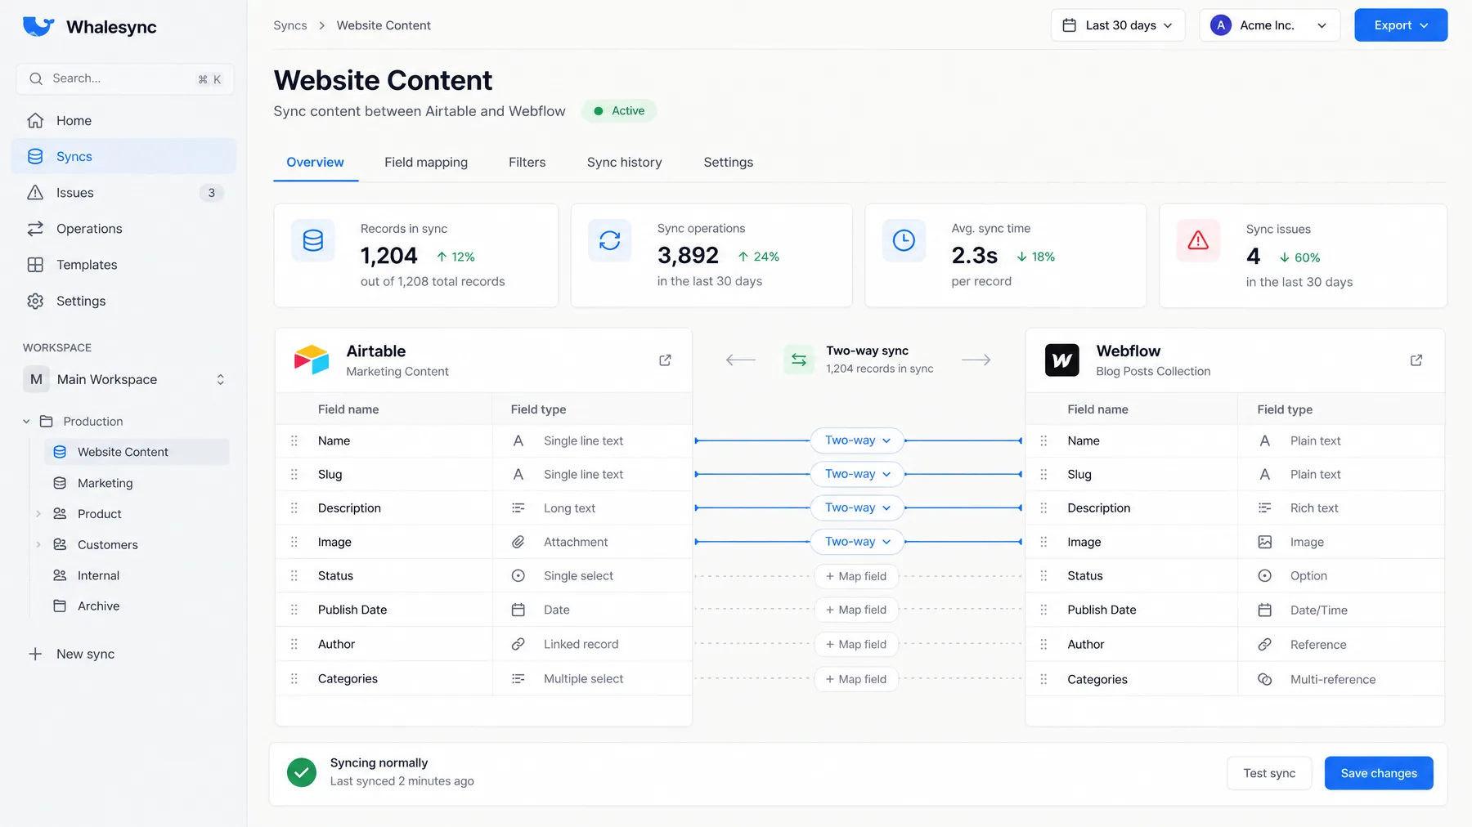
Task: Click the Avg. sync time clock icon
Action: [x=904, y=240]
